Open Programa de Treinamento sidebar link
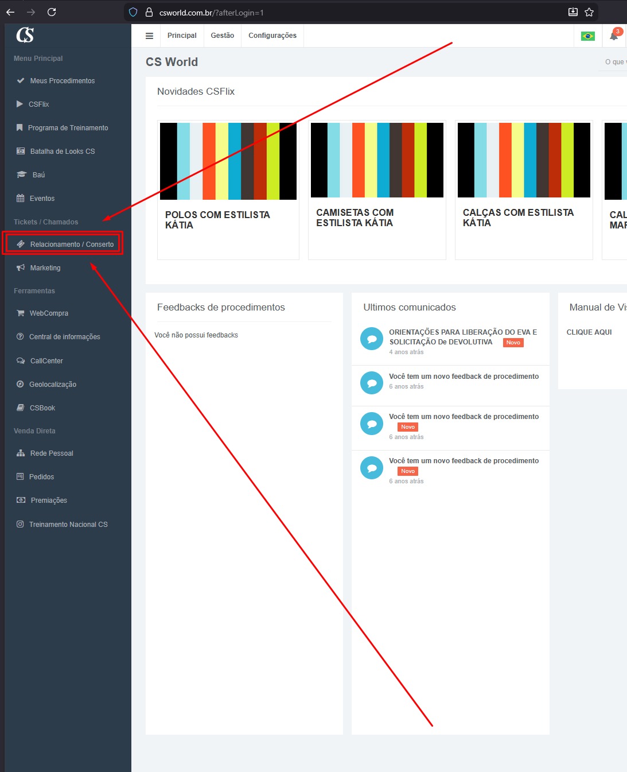The image size is (627, 772). point(68,127)
